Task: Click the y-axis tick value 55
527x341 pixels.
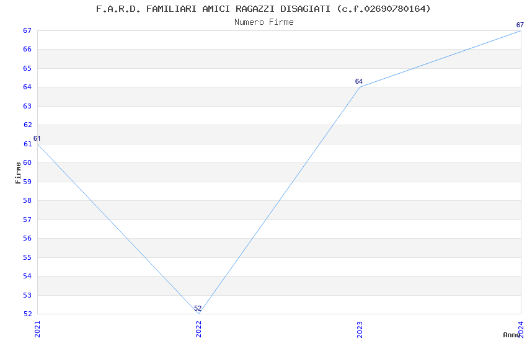Action: 27,257
